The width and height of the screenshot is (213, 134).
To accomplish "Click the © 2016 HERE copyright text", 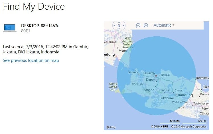I will coord(159,127).
